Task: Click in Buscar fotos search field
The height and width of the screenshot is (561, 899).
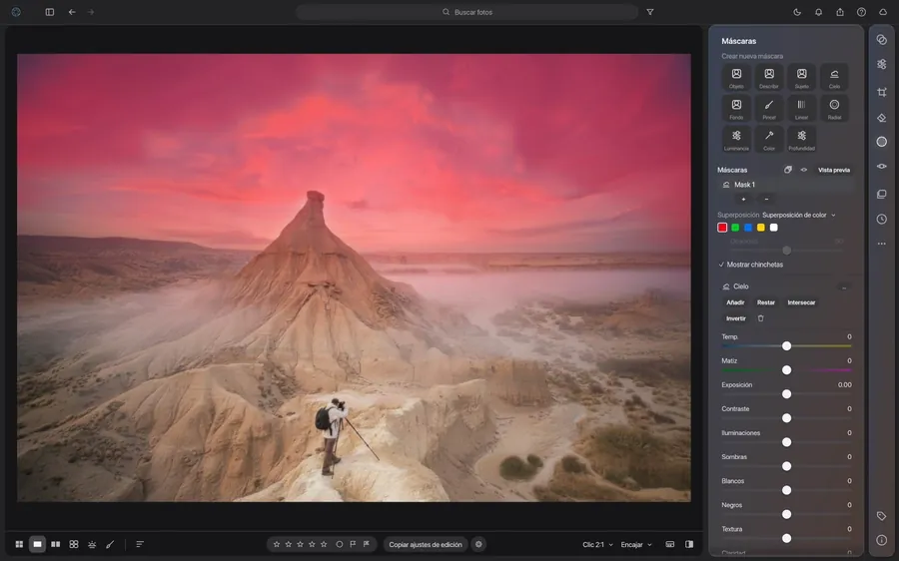Action: point(467,12)
